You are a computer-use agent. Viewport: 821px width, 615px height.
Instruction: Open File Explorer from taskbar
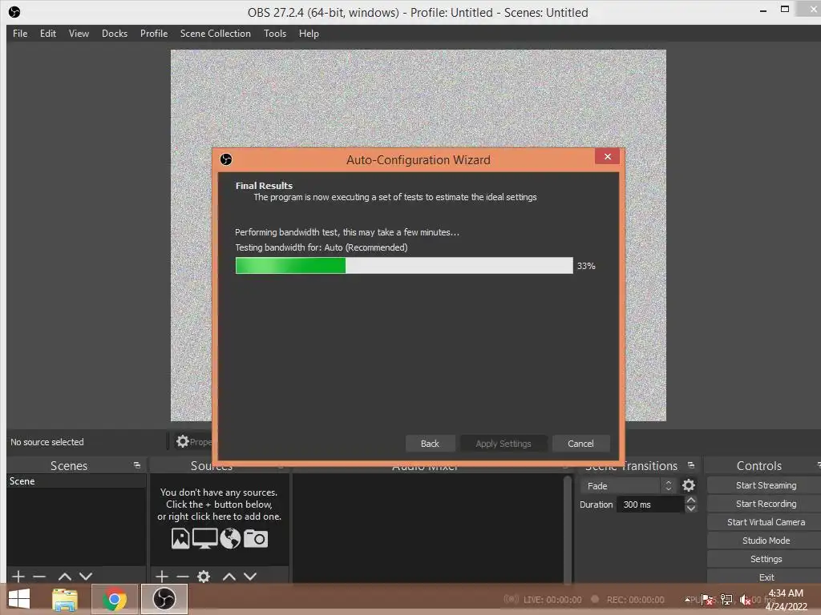(65, 599)
